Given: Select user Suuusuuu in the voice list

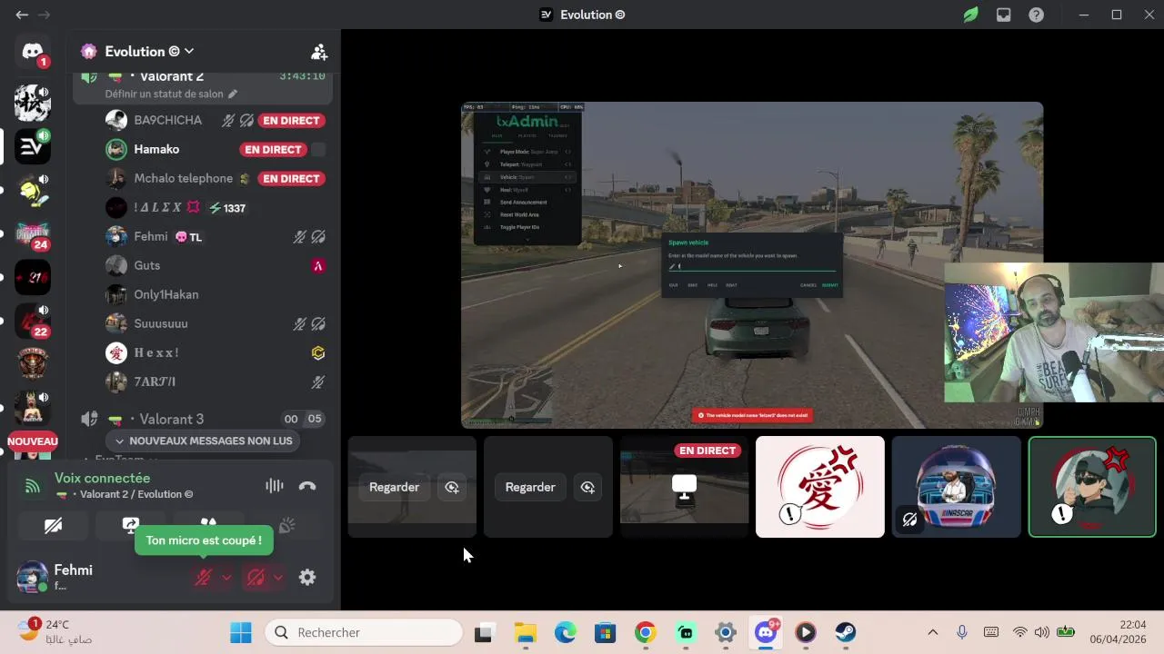Looking at the screenshot, I should click(161, 323).
